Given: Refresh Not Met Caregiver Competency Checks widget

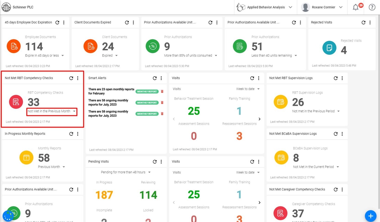Looking at the screenshot, I should 336,190.
